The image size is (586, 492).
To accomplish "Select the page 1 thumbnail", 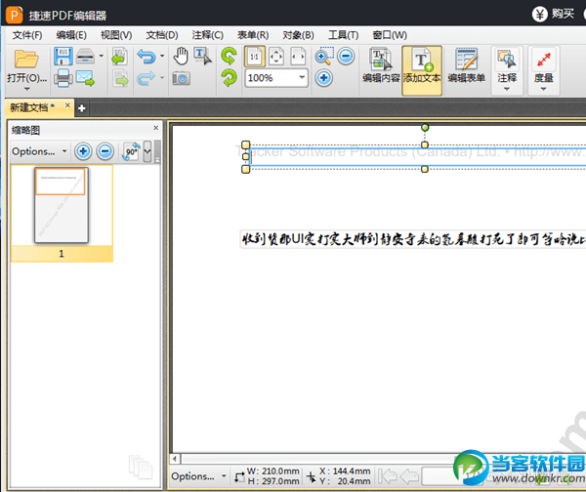I will point(61,206).
